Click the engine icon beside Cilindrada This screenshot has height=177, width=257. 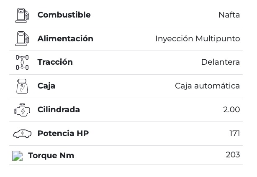22,110
